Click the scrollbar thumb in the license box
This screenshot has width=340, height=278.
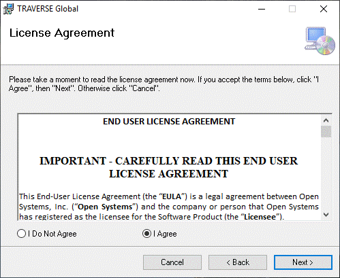[x=326, y=131]
